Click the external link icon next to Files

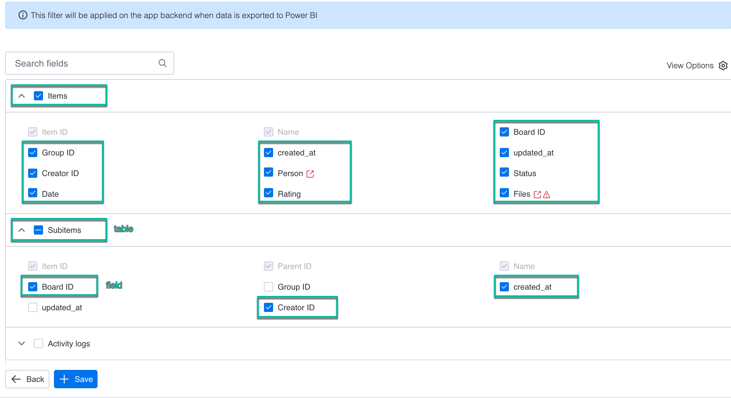pos(537,194)
